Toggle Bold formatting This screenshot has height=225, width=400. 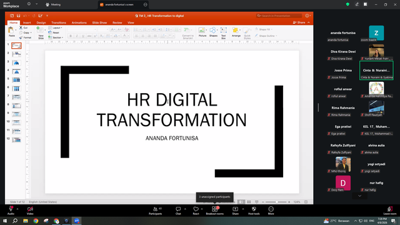(71, 36)
